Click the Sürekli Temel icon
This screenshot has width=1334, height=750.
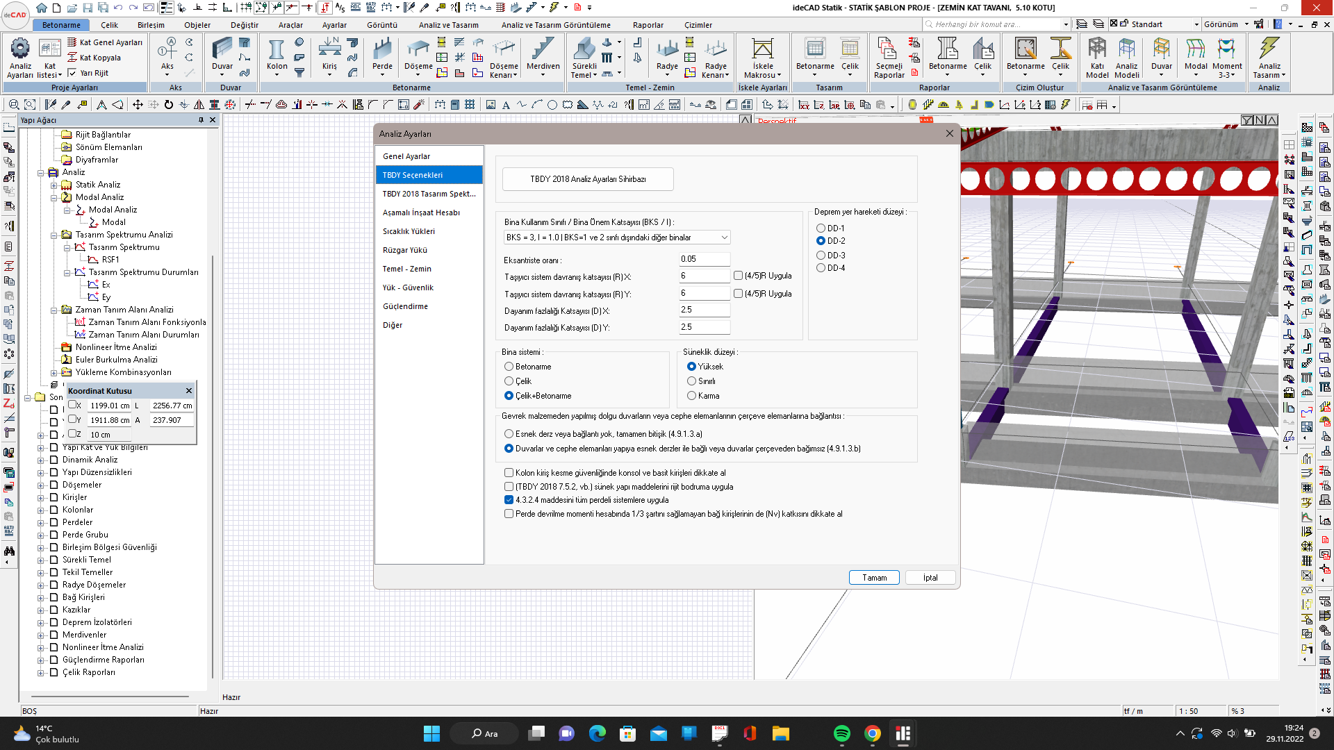[584, 57]
